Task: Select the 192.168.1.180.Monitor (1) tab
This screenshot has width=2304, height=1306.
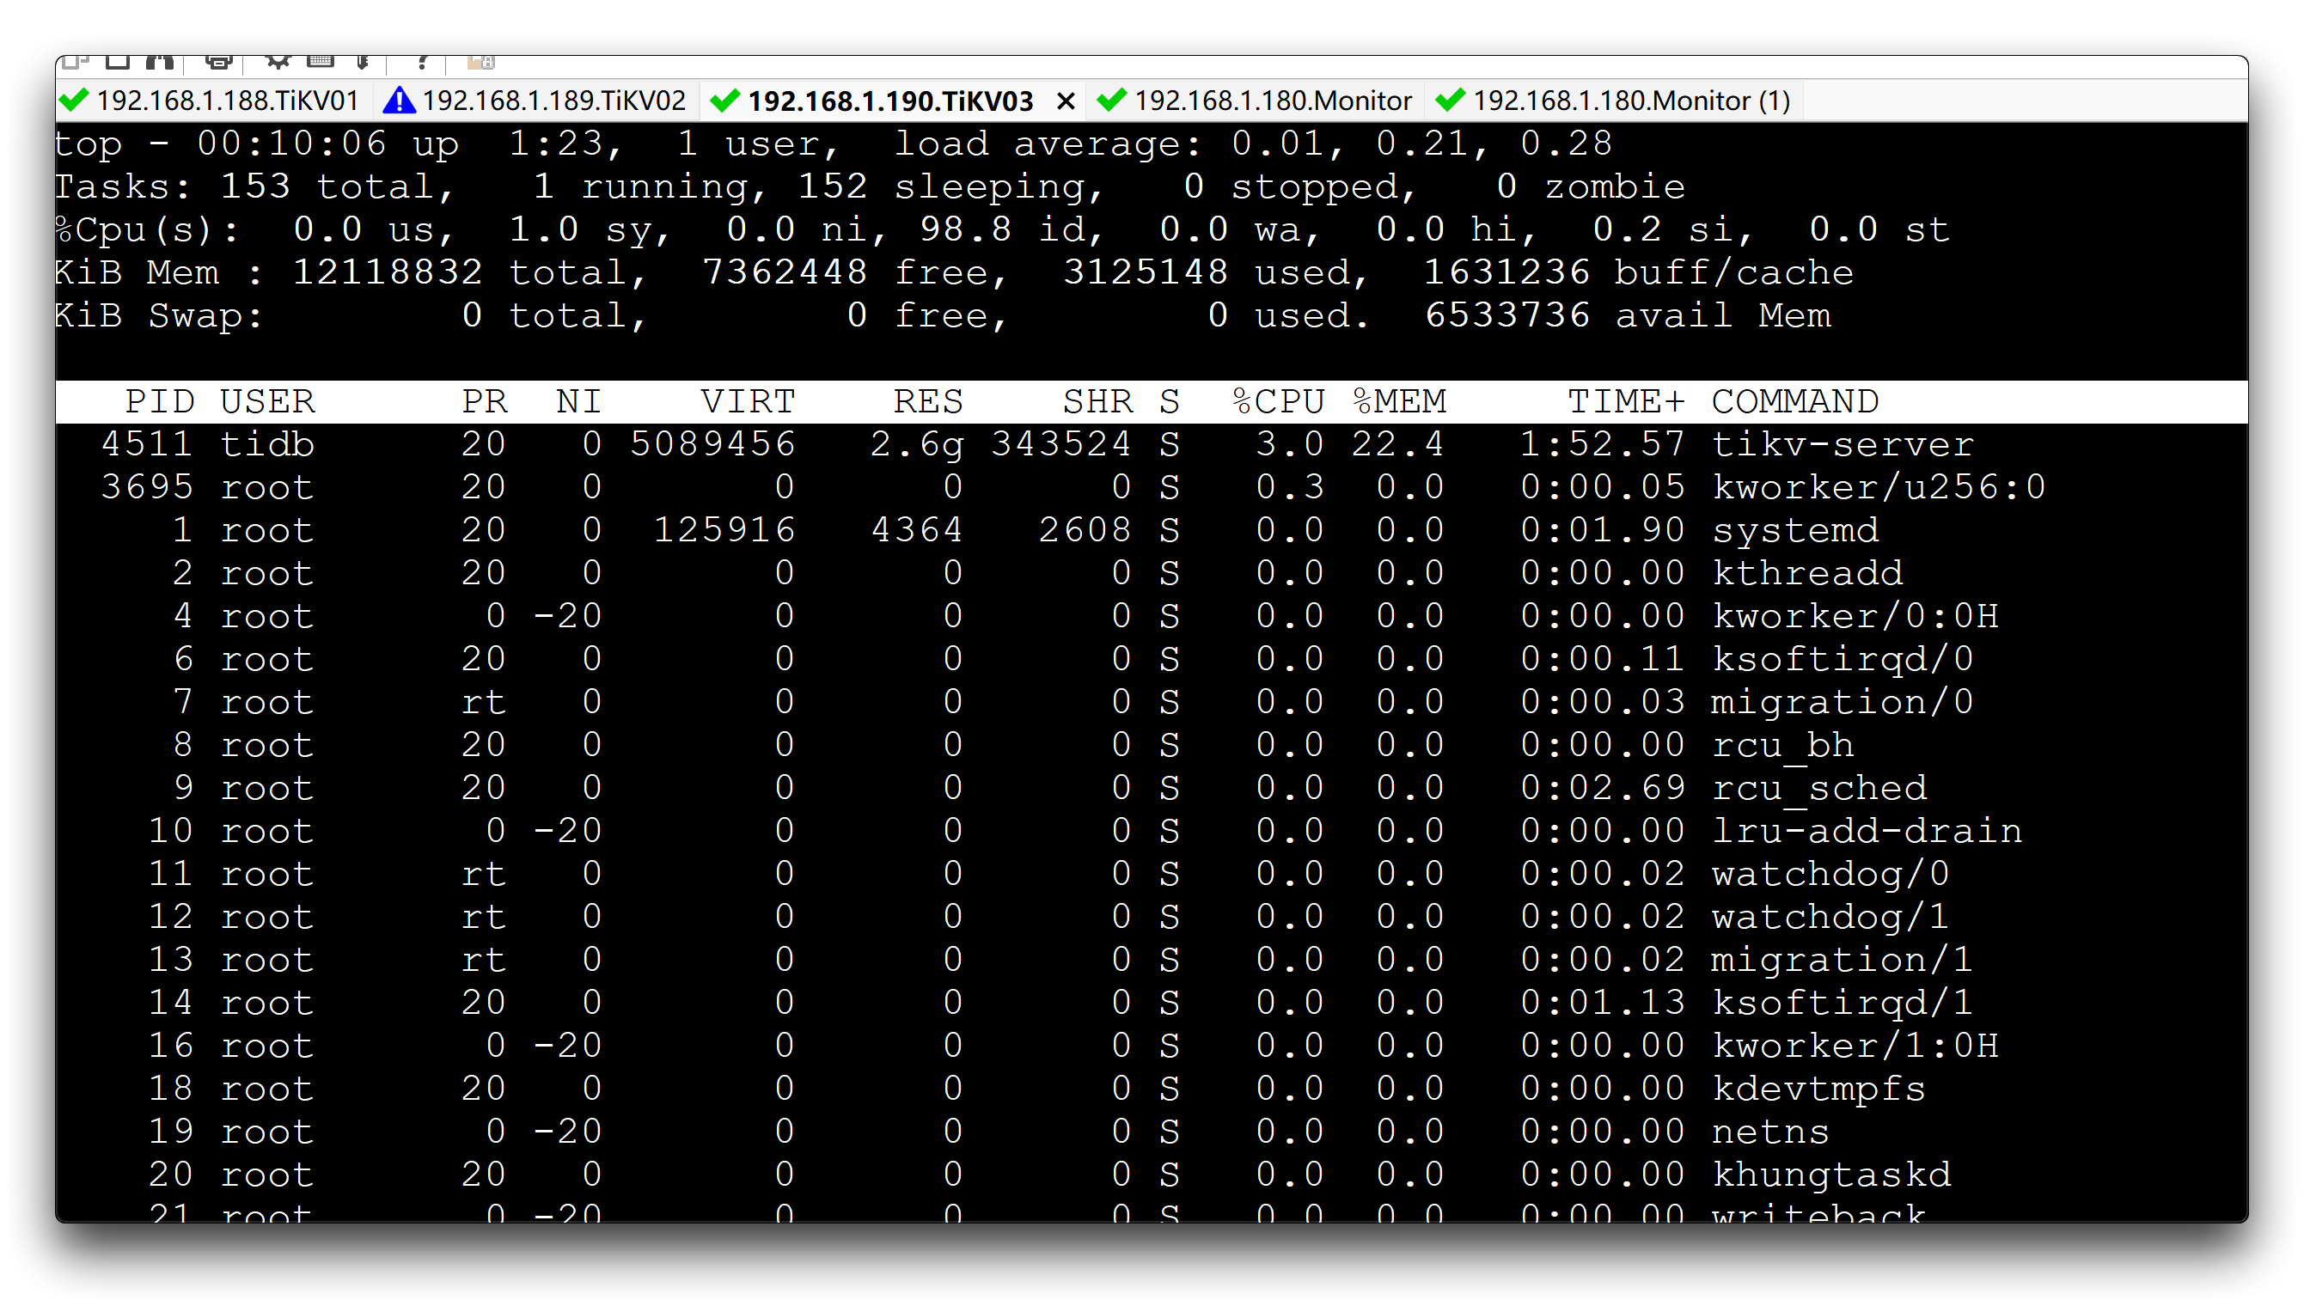Action: click(1630, 101)
